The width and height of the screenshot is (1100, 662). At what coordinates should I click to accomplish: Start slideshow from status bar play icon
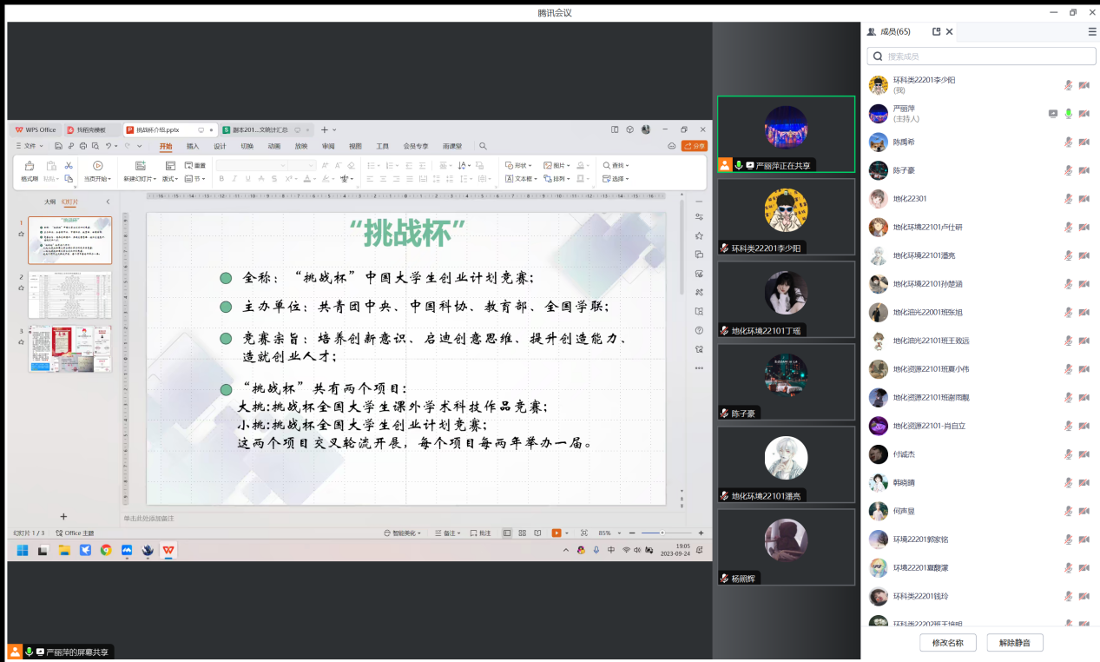click(x=556, y=533)
